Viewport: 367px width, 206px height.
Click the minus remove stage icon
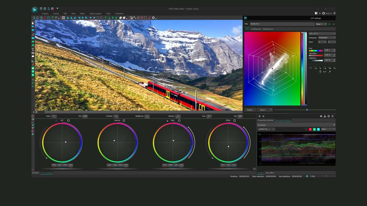point(333,24)
